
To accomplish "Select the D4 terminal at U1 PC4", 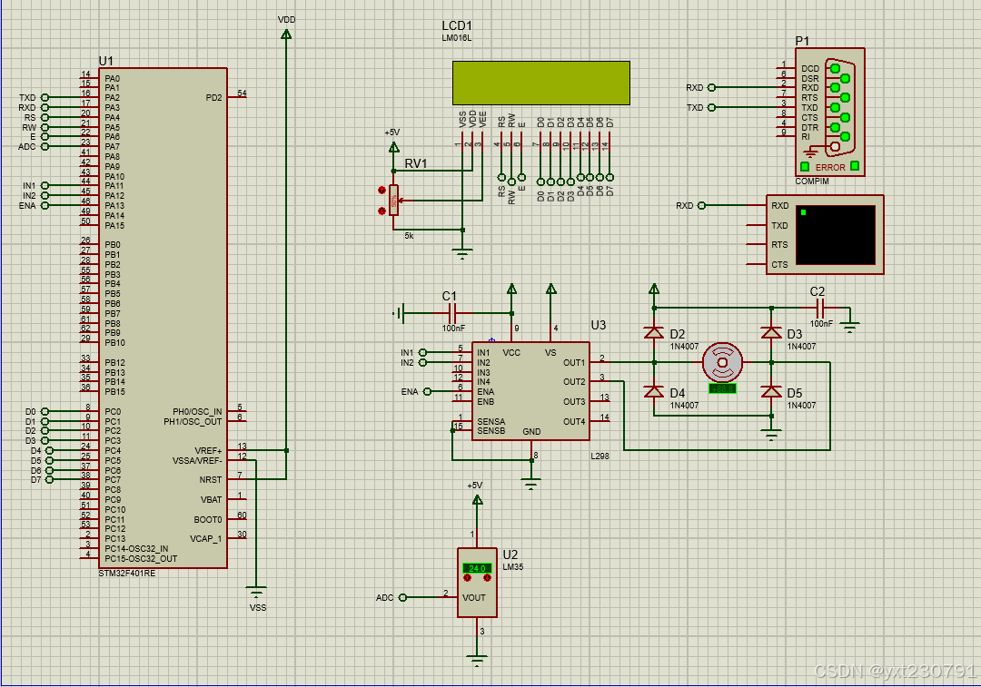I will point(49,451).
